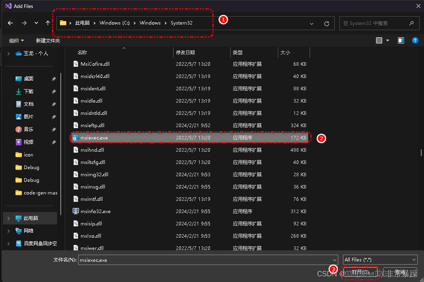Click Windows (C:) in address breadcrumb
Image resolution: width=424 pixels, height=282 pixels.
114,23
